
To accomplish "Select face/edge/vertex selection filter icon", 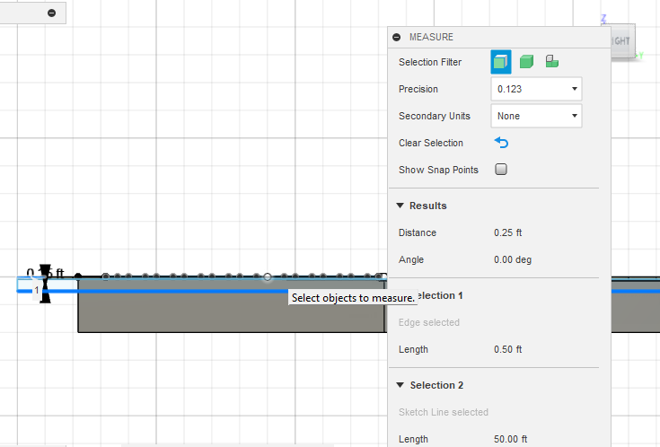I will point(500,62).
